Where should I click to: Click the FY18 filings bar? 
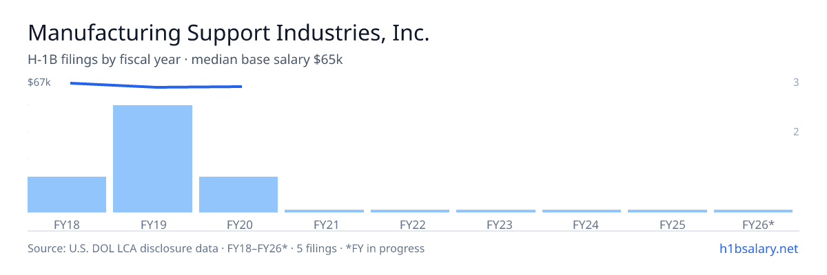coord(67,195)
